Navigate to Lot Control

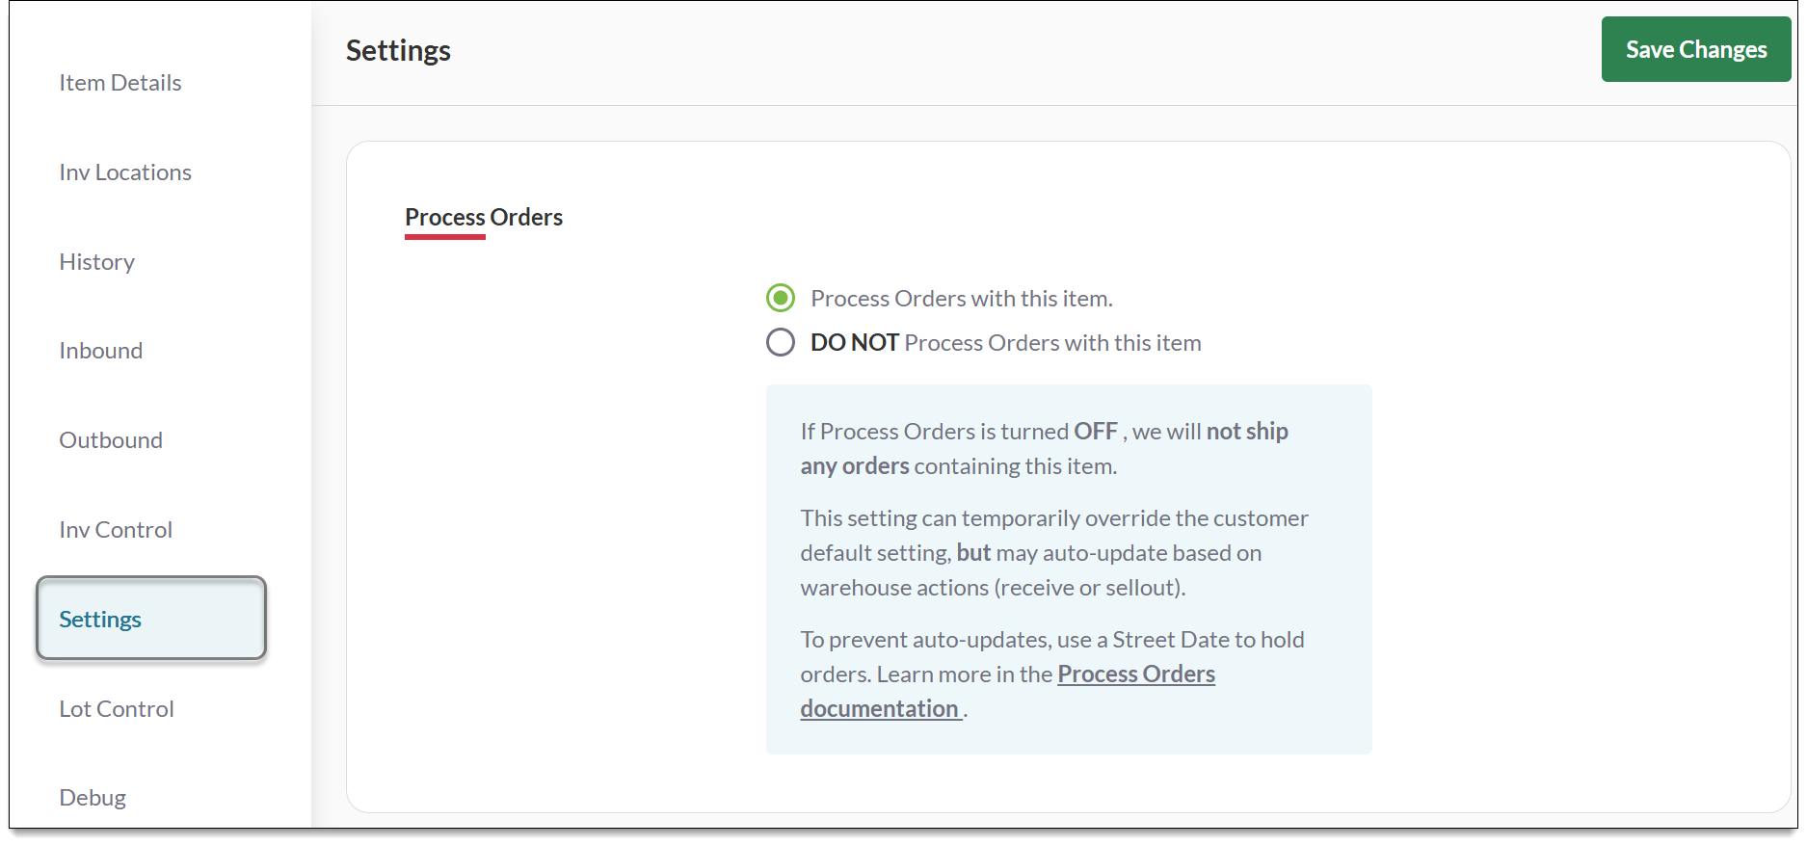117,709
